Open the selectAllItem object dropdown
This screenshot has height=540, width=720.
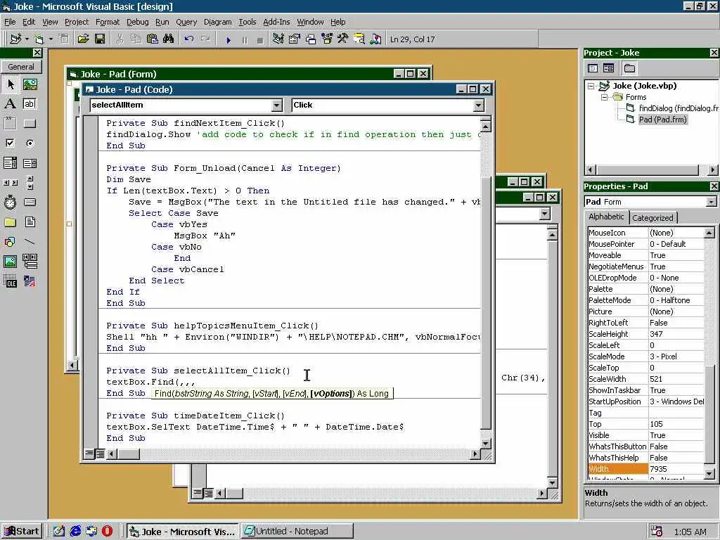coord(276,105)
